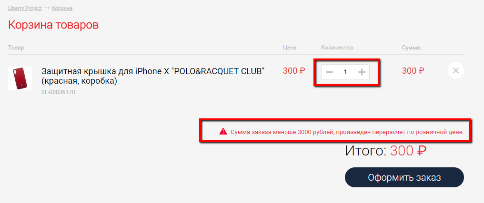Increase quantity with the plus button
Screen dimensions: 484x203
click(362, 72)
